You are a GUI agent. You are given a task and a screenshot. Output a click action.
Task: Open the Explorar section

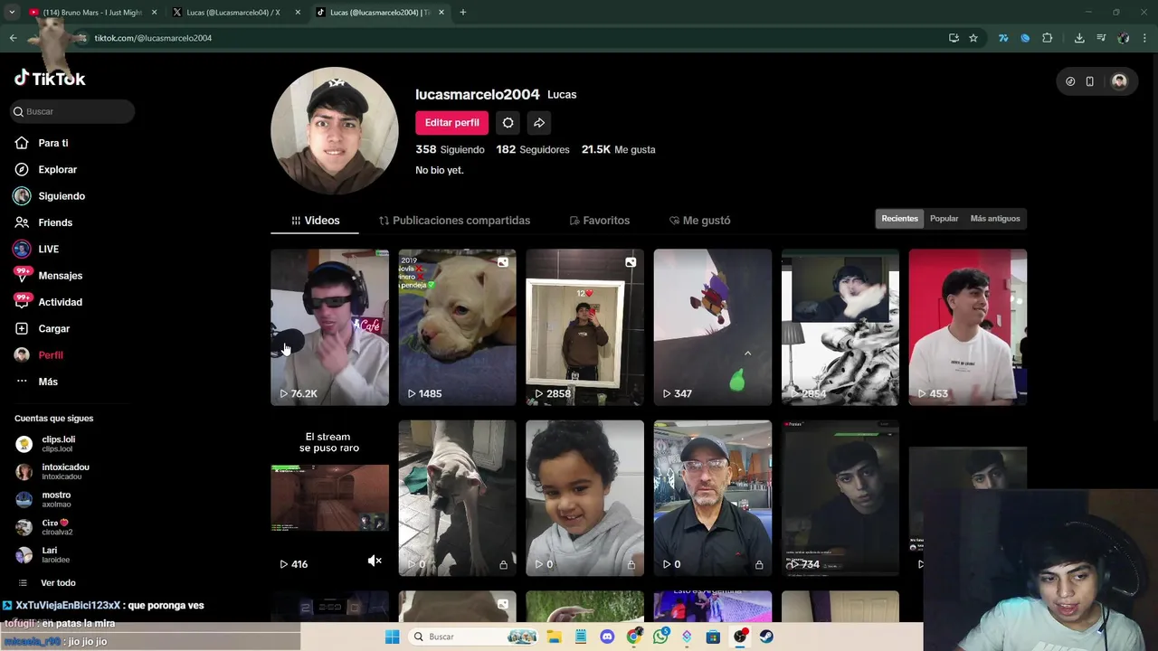click(x=57, y=169)
